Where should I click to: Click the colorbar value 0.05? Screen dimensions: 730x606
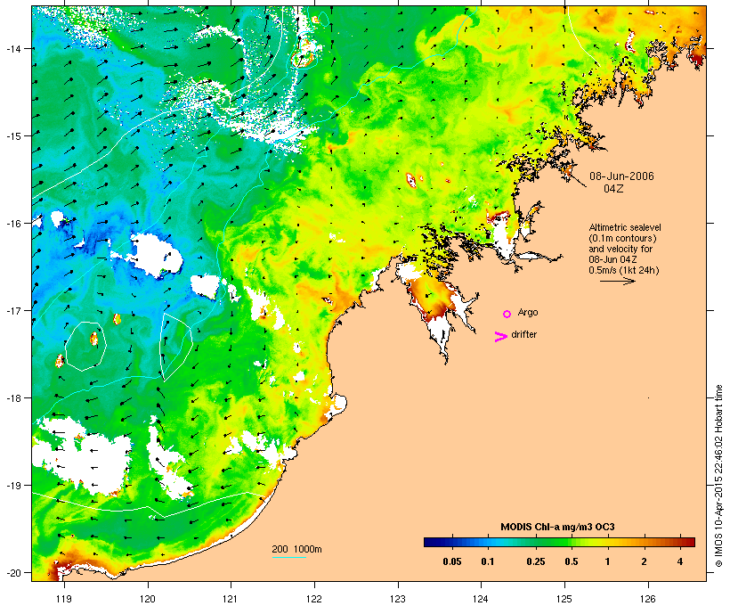pyautogui.click(x=452, y=561)
